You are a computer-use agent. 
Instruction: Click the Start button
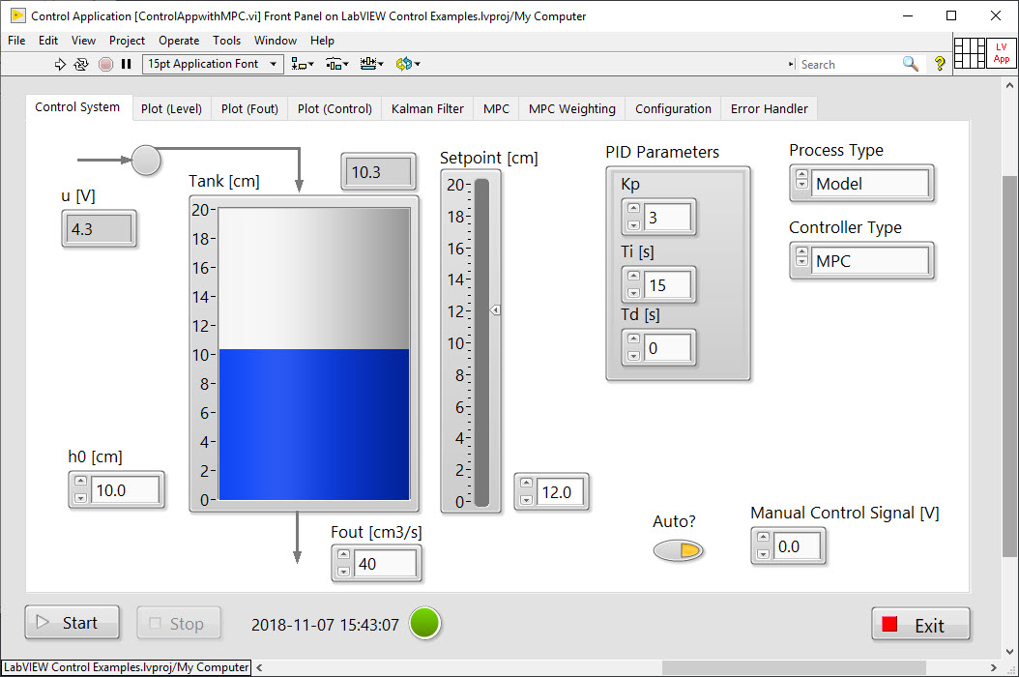[73, 623]
